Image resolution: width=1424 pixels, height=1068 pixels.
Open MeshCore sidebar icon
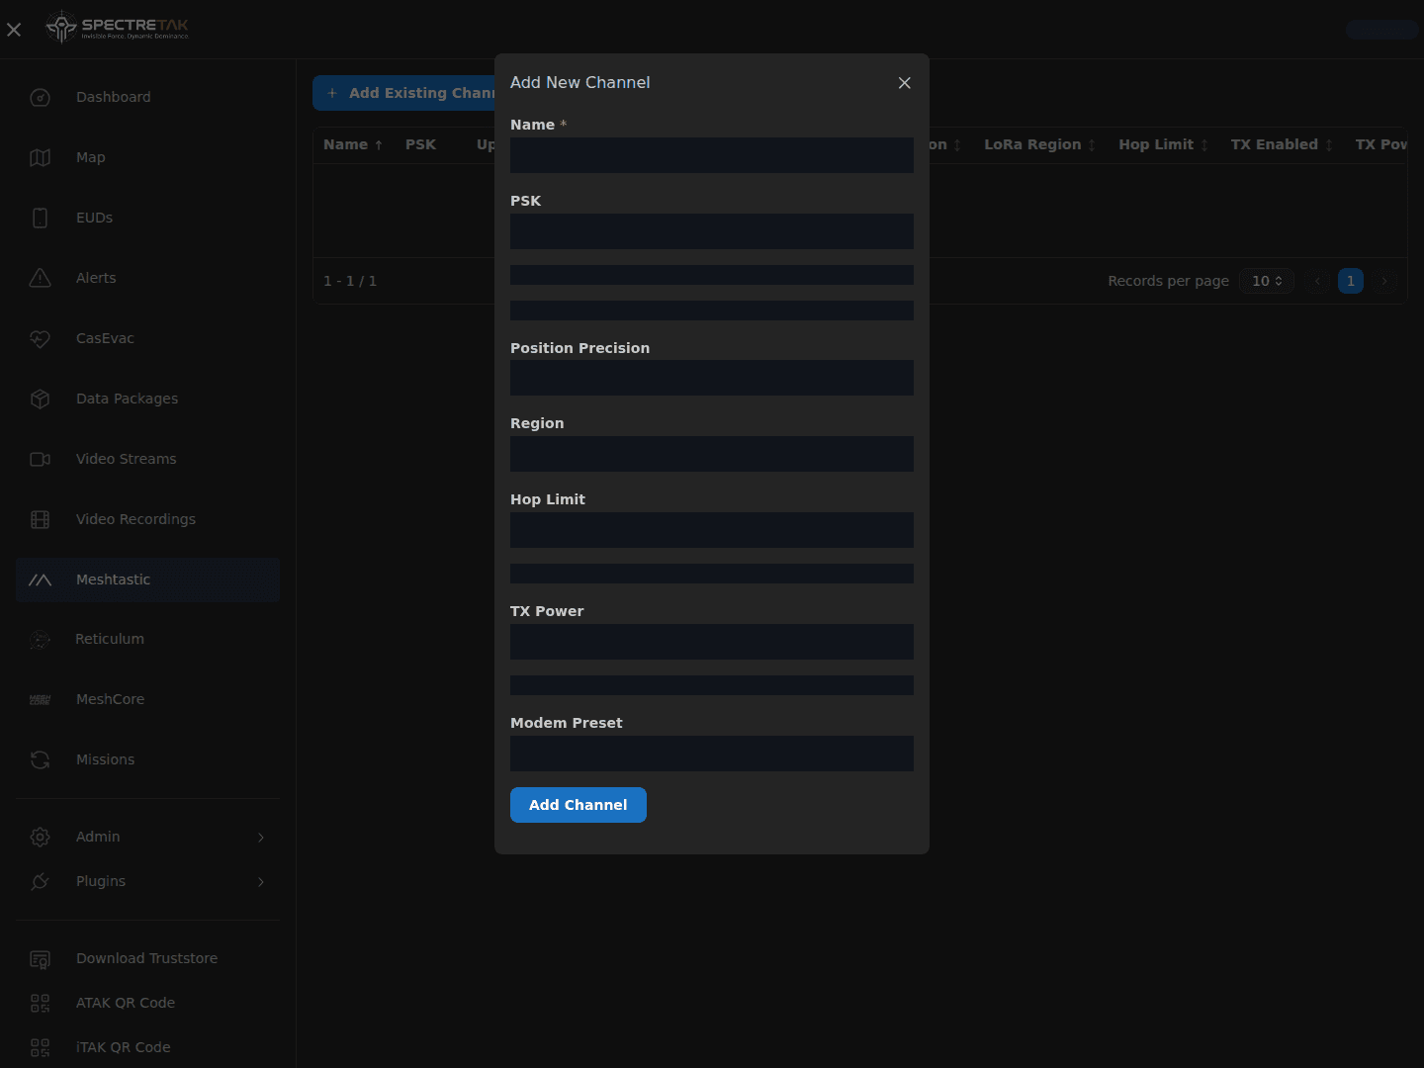pos(41,700)
